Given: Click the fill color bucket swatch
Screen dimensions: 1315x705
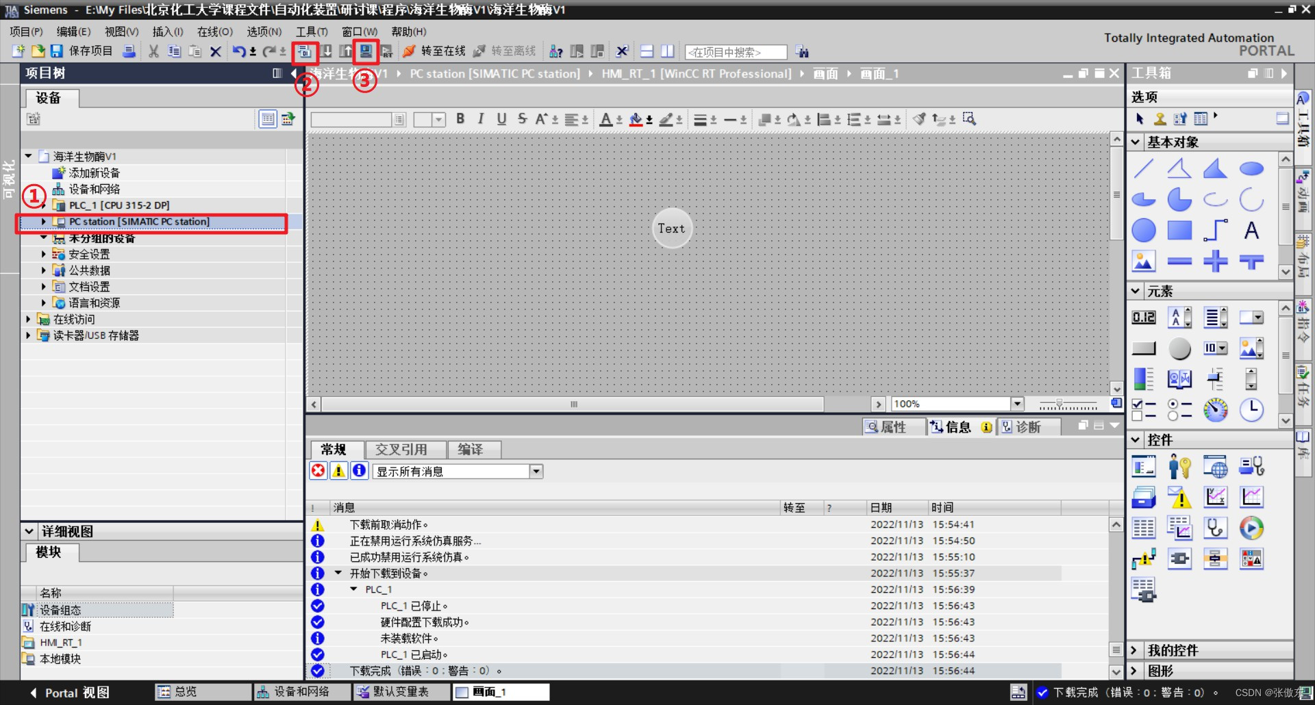Looking at the screenshot, I should tap(636, 120).
